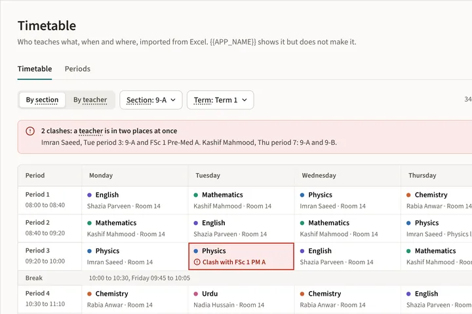Click the clash details line mentioning Imran Saeed

pyautogui.click(x=189, y=142)
